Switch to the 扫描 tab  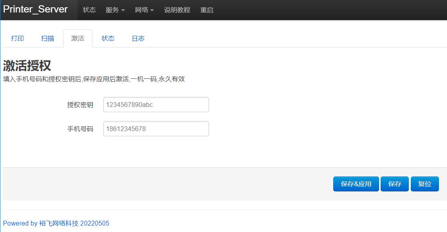[x=48, y=39]
